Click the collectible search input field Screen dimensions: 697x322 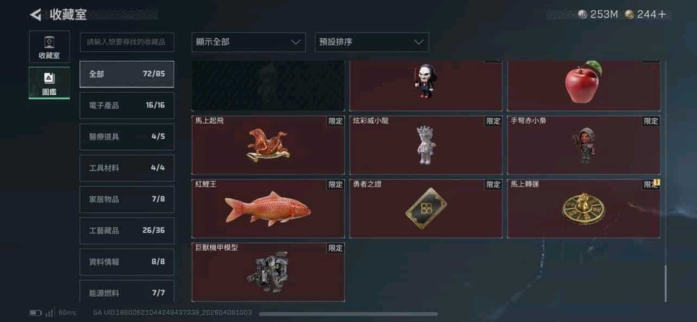(127, 42)
